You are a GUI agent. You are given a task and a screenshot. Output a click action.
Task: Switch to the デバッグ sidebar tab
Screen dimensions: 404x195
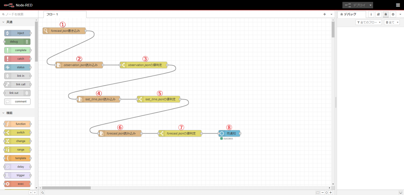[x=351, y=14]
